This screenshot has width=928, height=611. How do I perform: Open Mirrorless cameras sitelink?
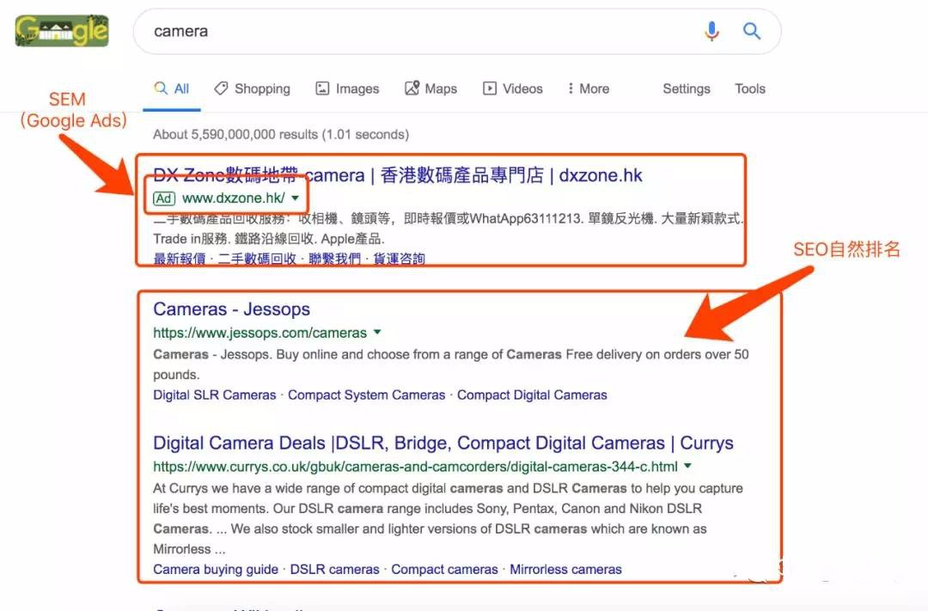coord(565,569)
